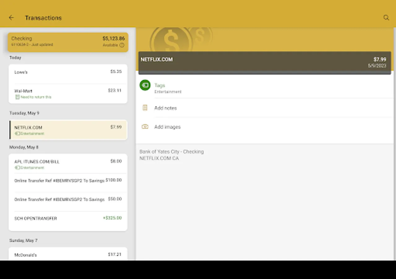
Task: Click the tag icon under APL ITUNES.COM/BILL
Action: pyautogui.click(x=17, y=168)
